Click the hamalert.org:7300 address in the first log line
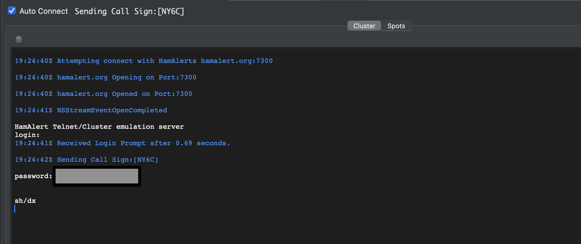 [x=237, y=61]
